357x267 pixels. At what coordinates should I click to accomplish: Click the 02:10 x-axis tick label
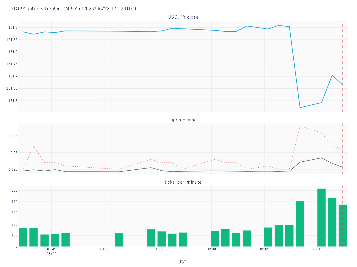pos(318,249)
